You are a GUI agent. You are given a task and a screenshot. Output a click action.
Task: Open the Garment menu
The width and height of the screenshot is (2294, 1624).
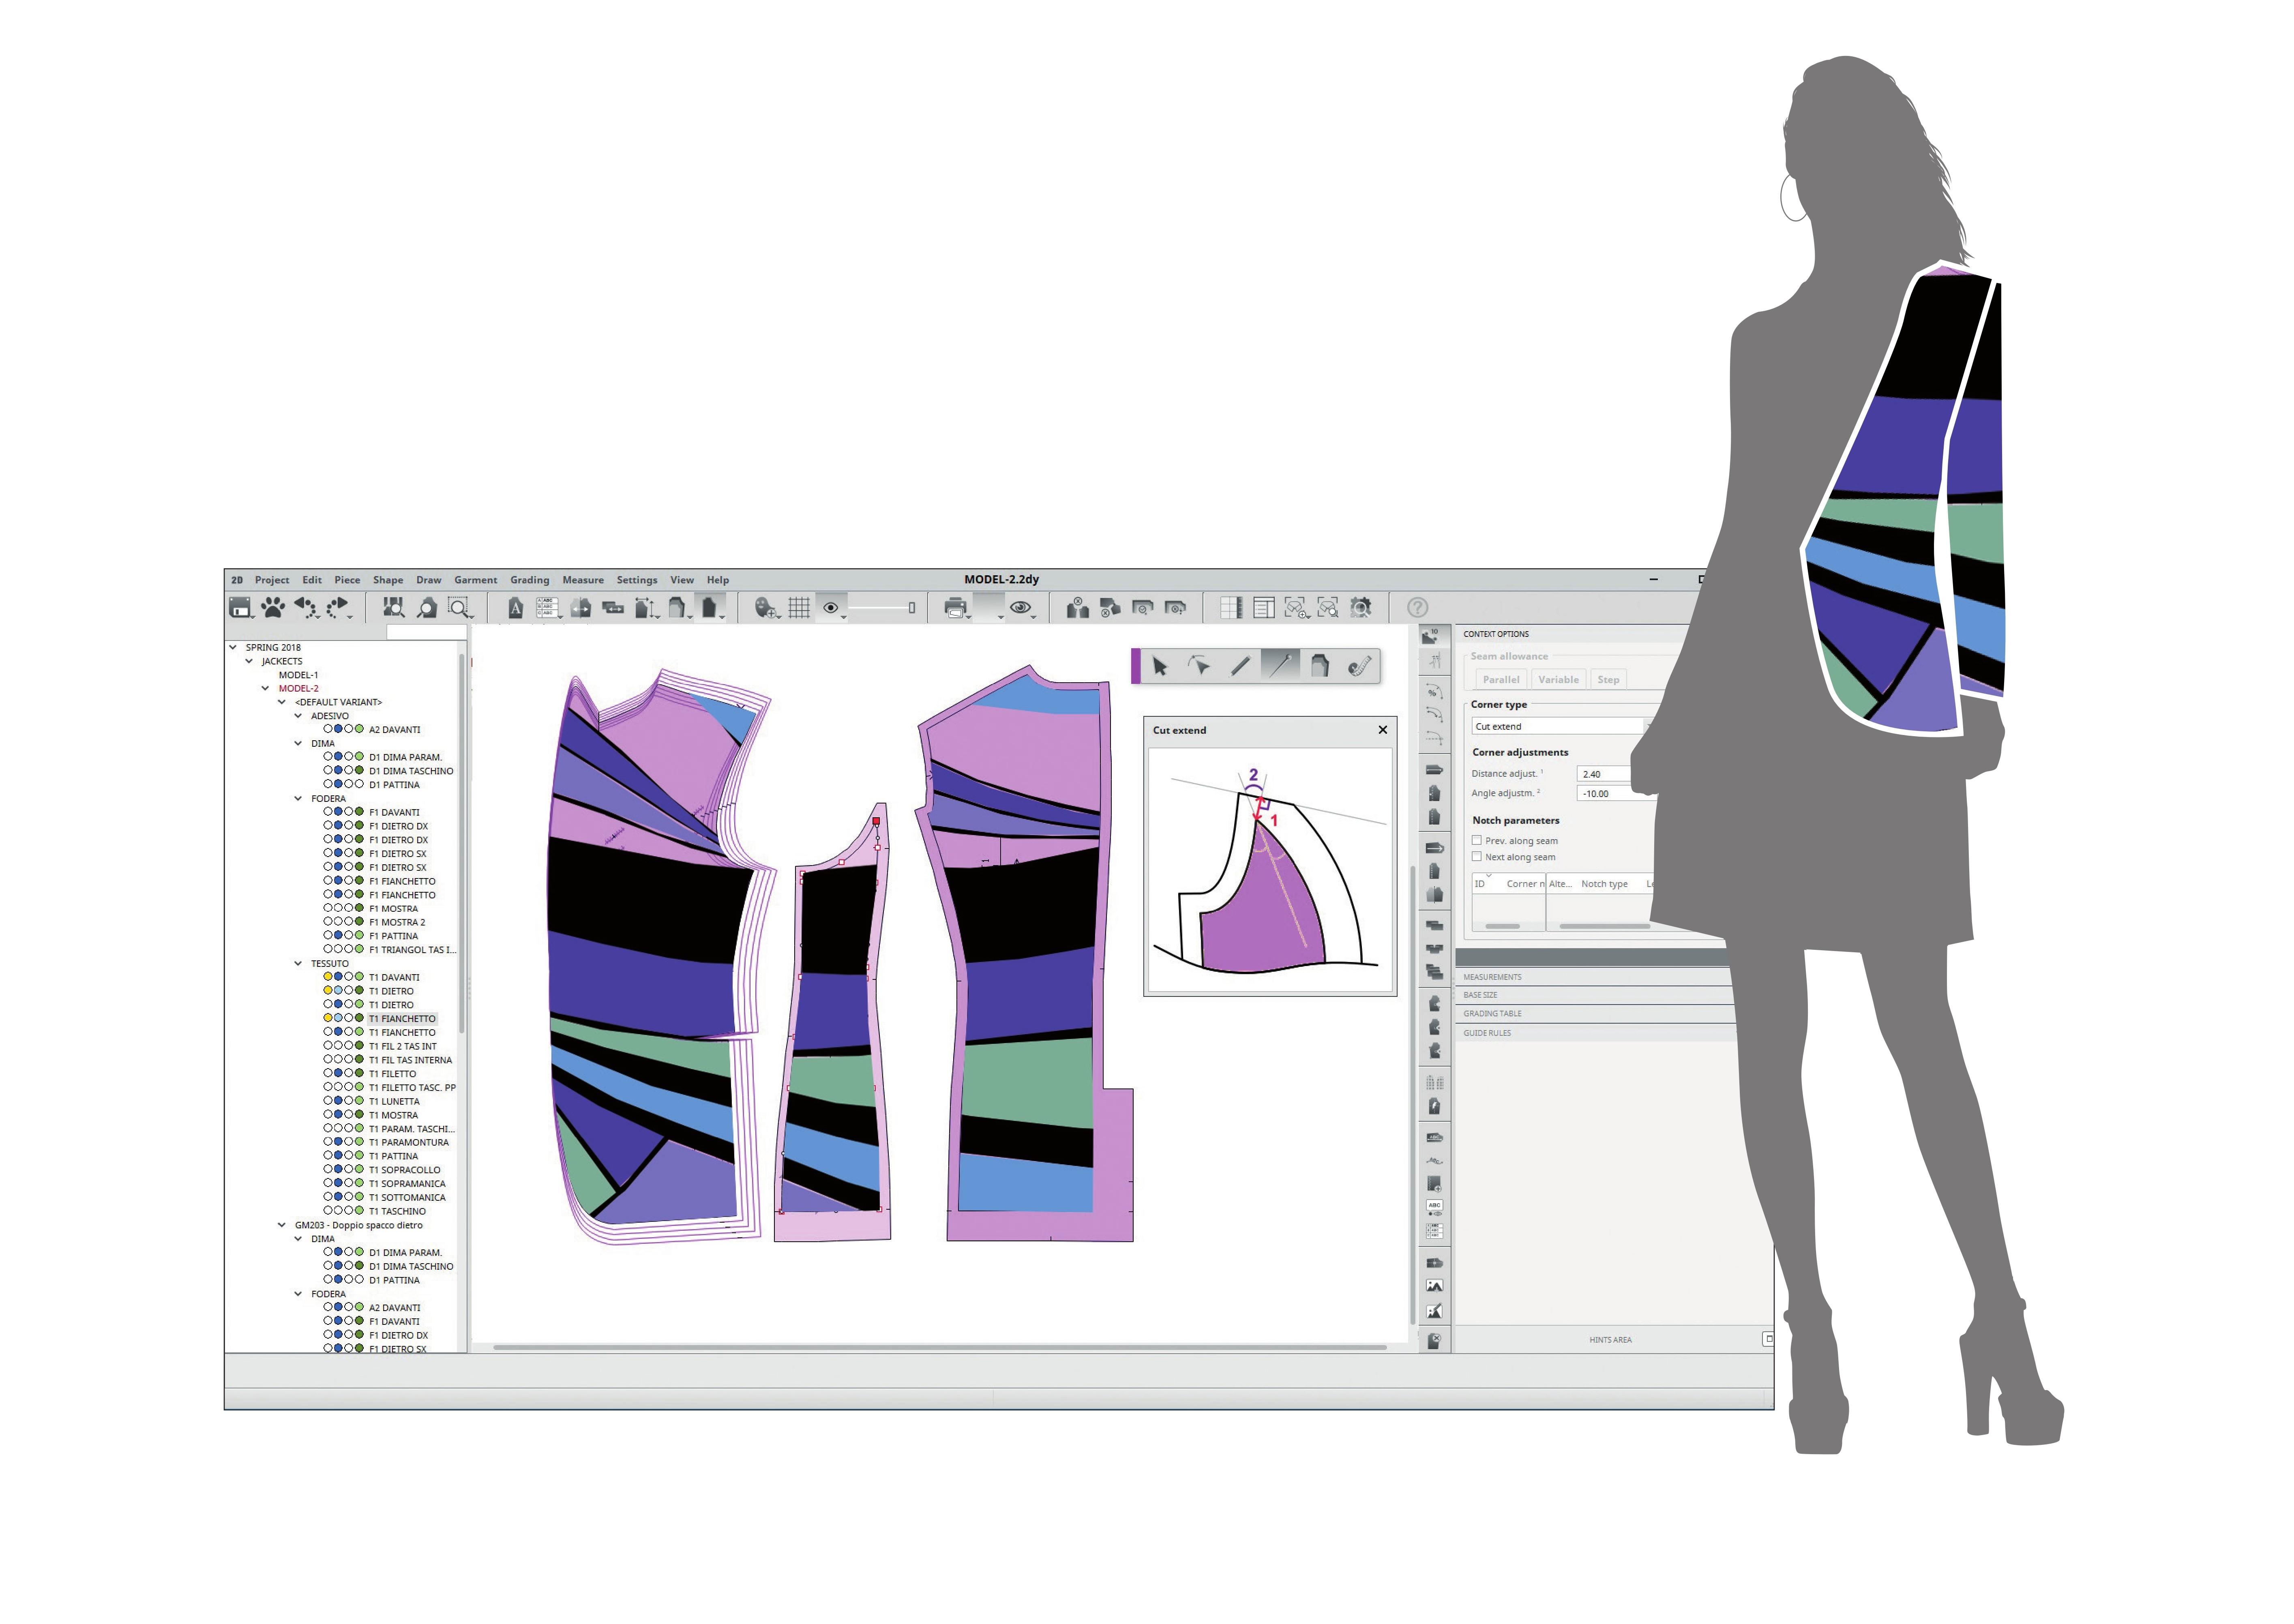(x=475, y=580)
